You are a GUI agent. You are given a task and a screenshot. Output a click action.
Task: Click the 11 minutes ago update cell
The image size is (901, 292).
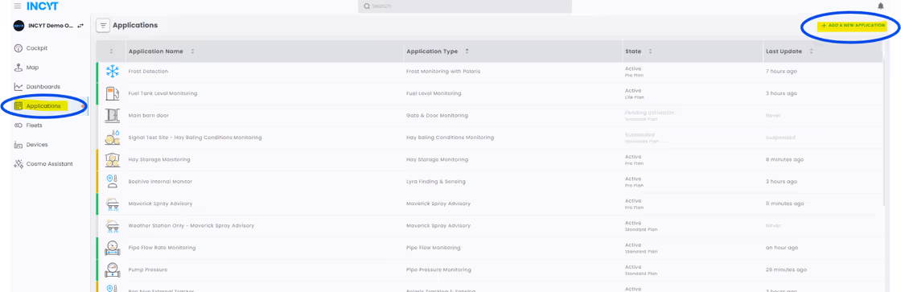click(785, 204)
